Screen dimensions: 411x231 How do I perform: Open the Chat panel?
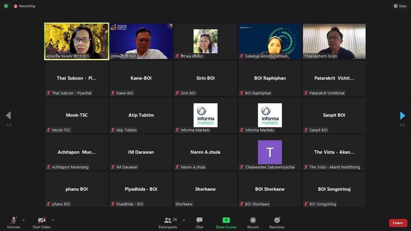pyautogui.click(x=199, y=223)
